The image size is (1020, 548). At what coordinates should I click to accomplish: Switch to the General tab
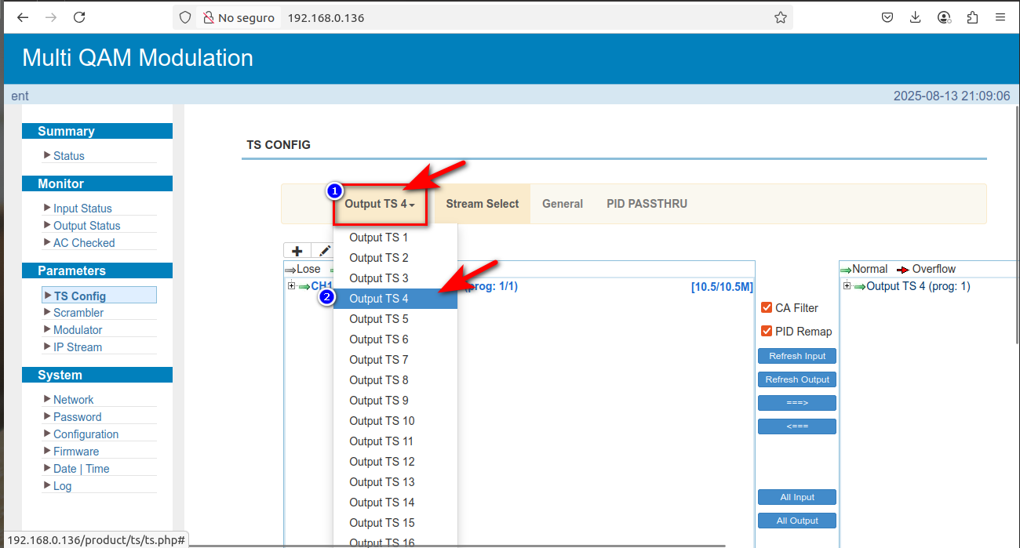(562, 204)
